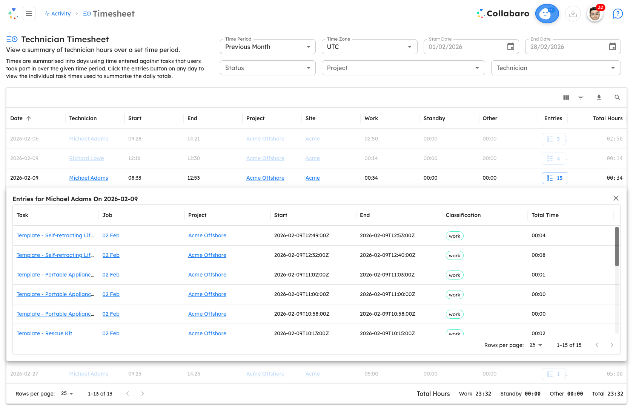Open notifications via the profile avatar badge

point(595,13)
